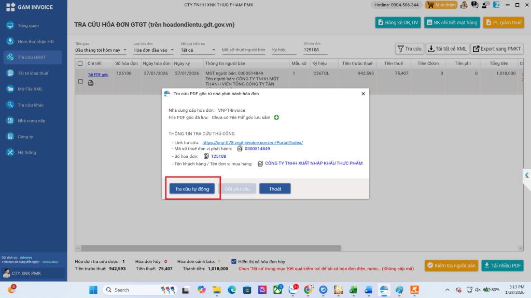Click the Mã số thuế người bán field
531x298 pixels.
pos(243,50)
